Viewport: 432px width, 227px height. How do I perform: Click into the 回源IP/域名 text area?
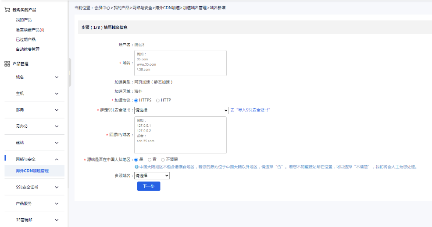[180, 135]
